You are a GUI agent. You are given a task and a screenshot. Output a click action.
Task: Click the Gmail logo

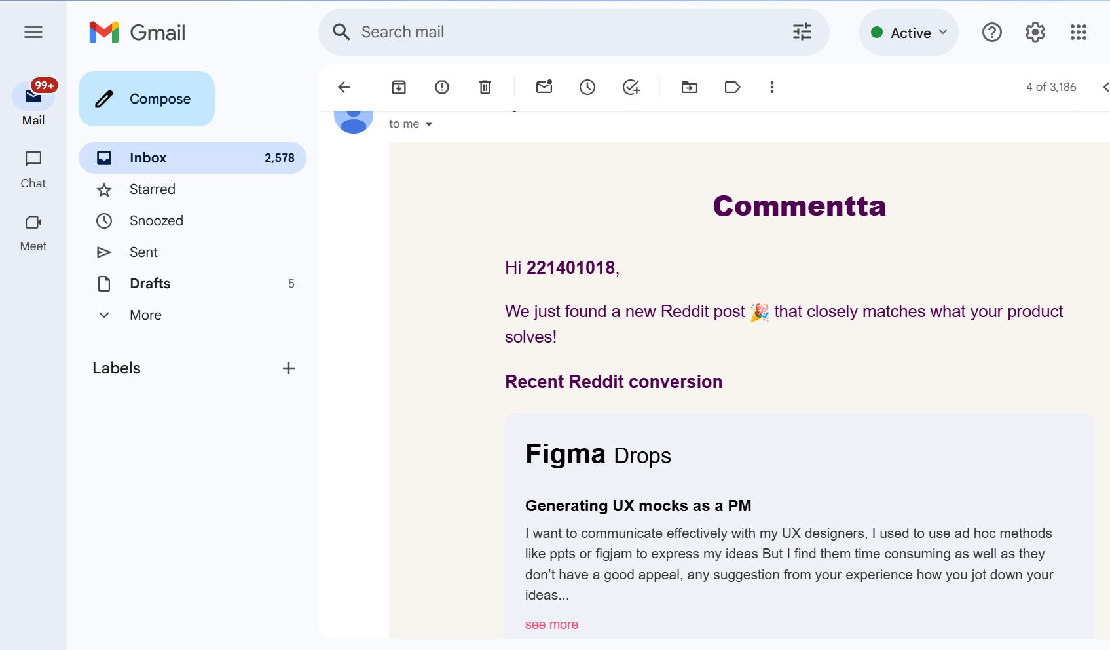click(x=138, y=32)
